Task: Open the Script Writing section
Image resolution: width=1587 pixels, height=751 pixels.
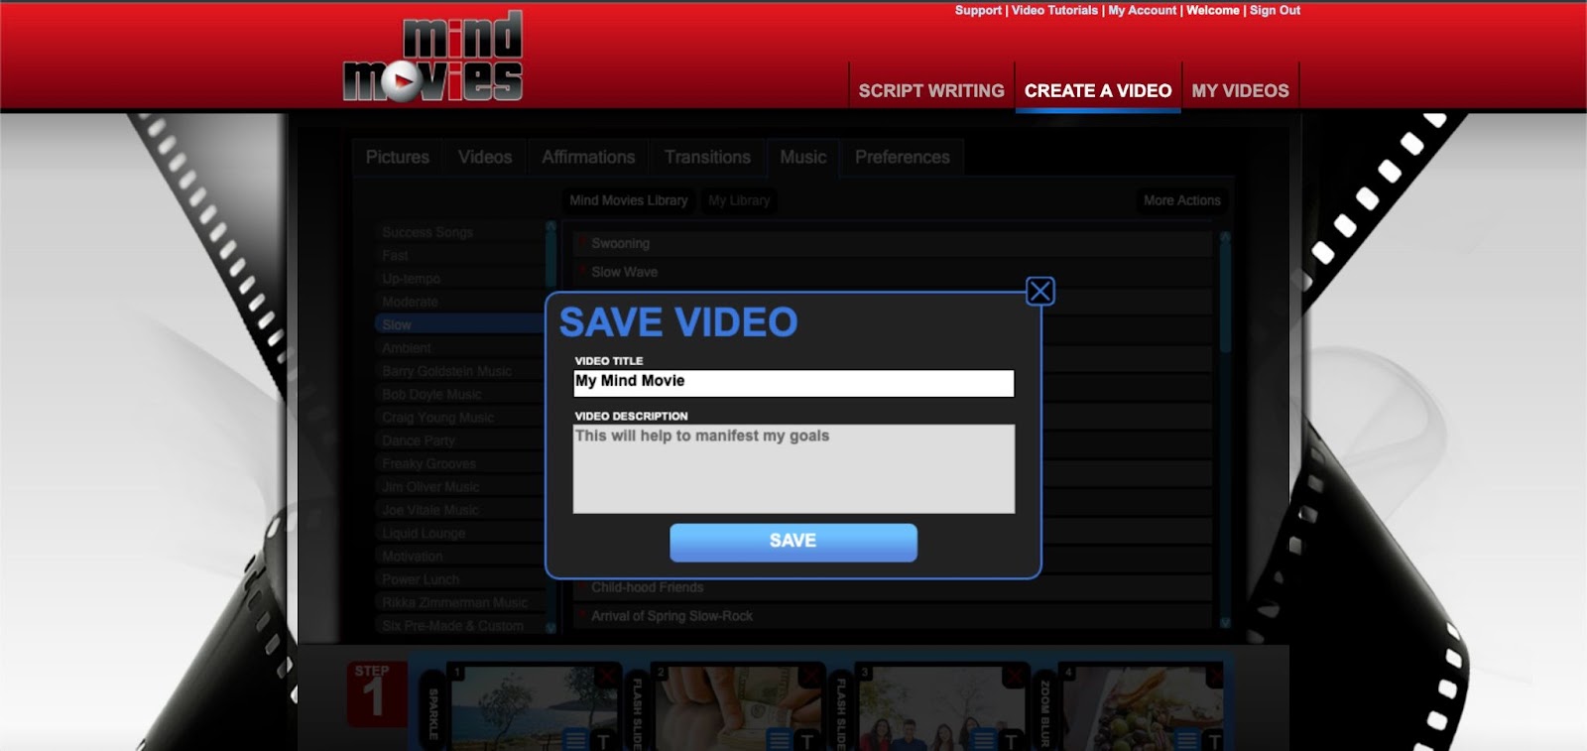Action: click(930, 90)
